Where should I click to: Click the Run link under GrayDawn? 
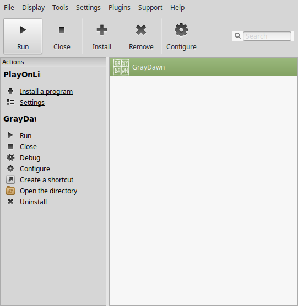click(25, 135)
